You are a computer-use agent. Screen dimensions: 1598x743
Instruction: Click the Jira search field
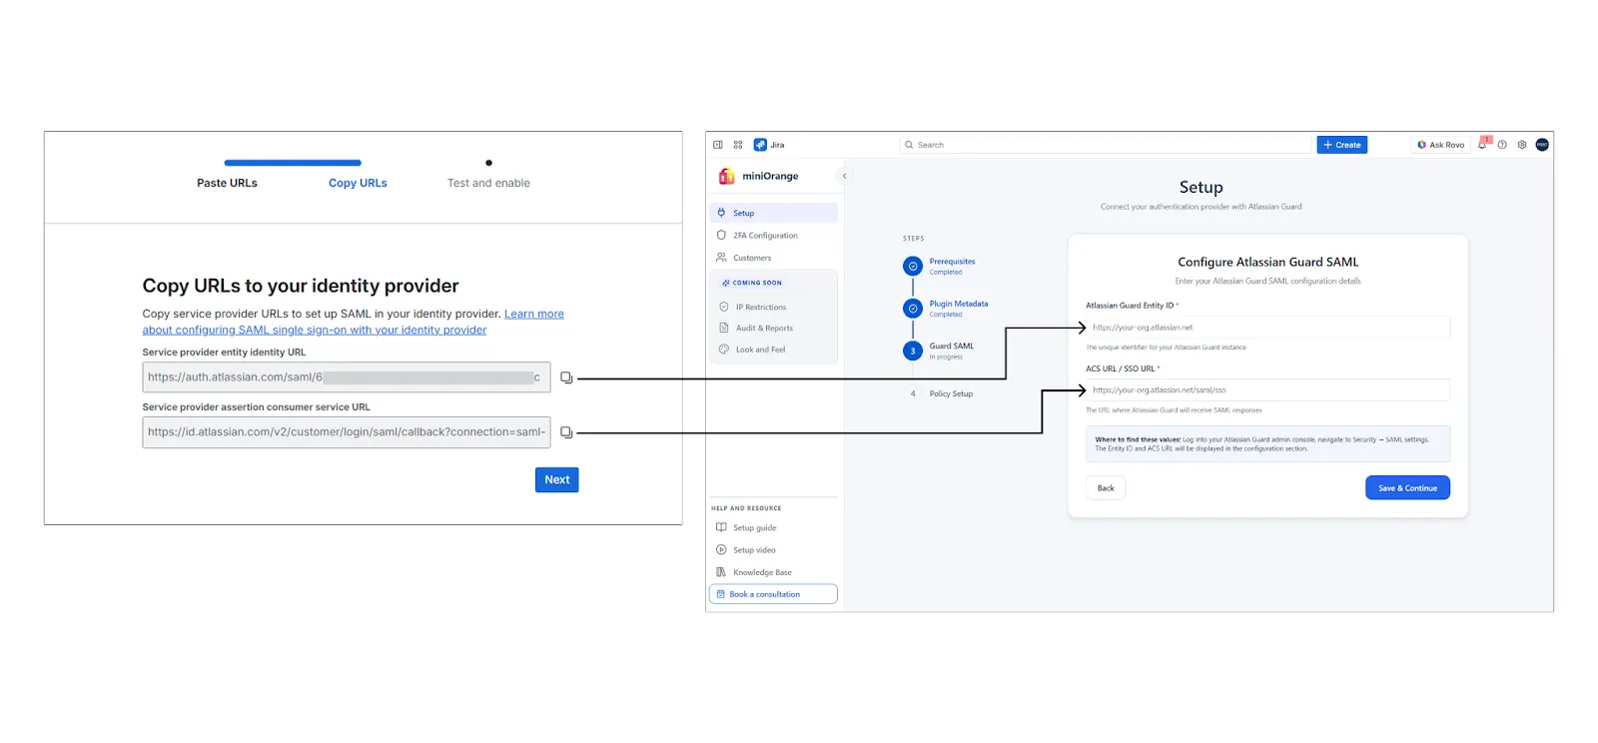(1106, 145)
